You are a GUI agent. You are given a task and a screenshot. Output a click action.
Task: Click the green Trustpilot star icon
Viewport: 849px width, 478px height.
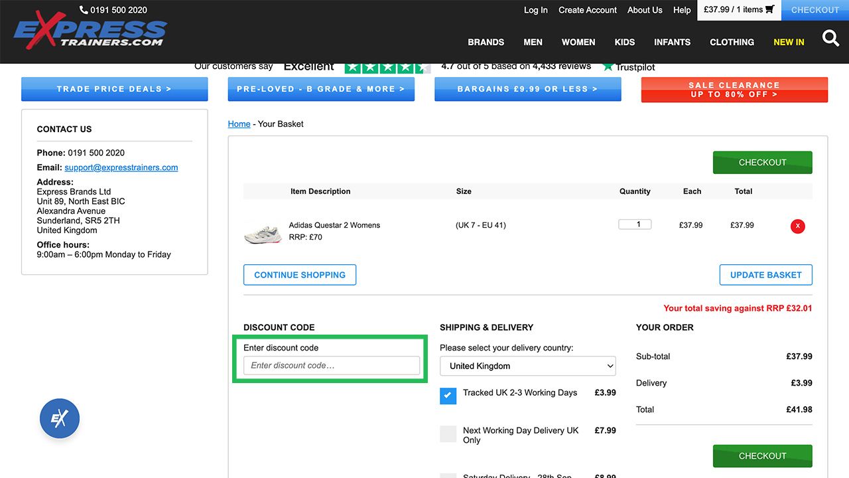[608, 66]
